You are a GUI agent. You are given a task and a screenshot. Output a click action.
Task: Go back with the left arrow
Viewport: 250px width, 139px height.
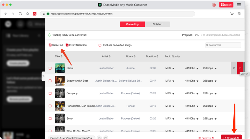pyautogui.click(x=6, y=14)
